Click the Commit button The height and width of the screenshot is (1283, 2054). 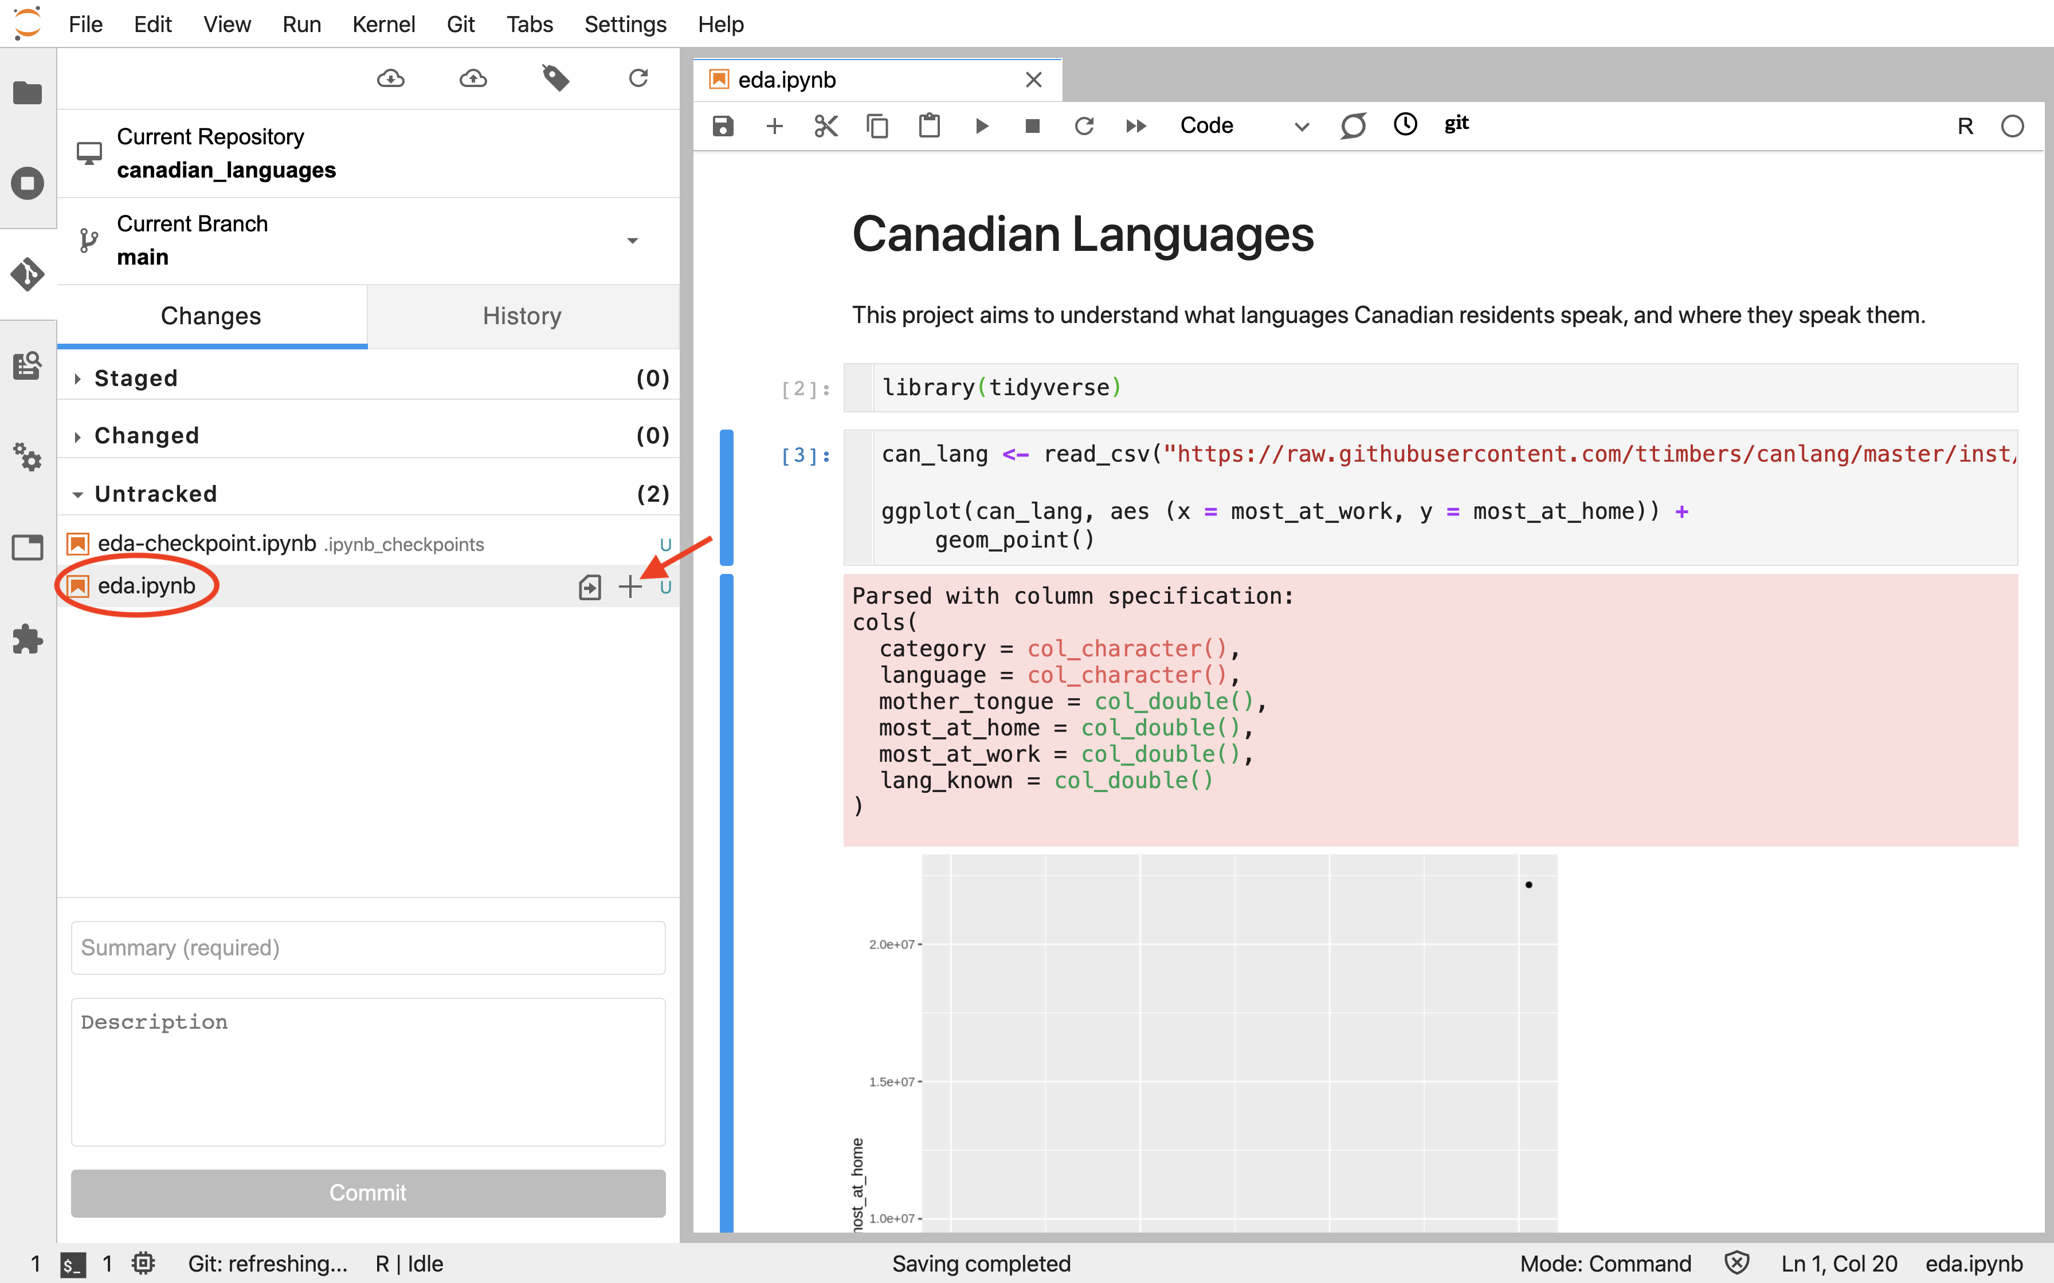click(369, 1193)
